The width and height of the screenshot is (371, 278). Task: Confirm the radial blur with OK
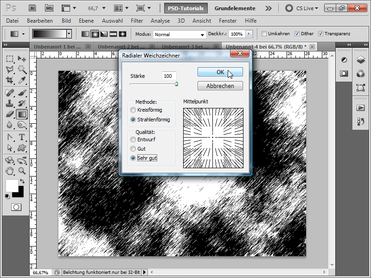tap(220, 72)
